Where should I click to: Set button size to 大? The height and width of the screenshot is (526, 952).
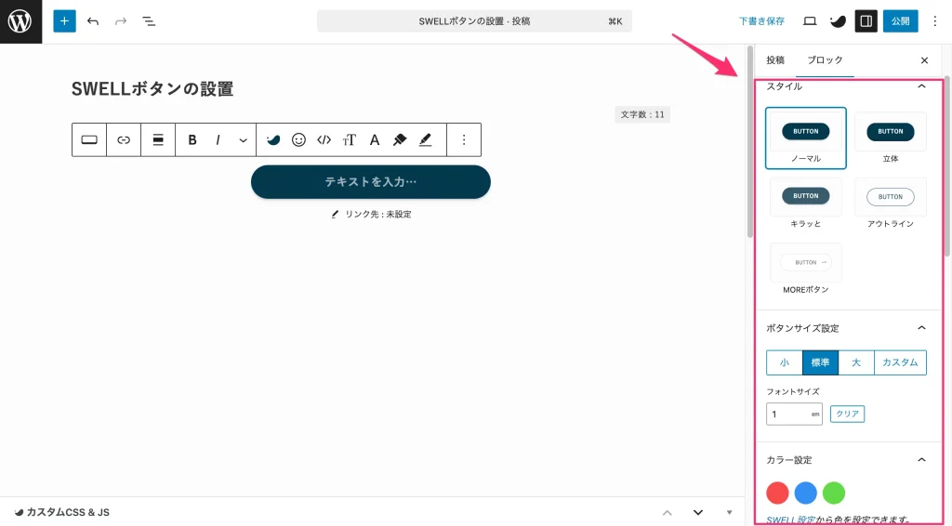(x=856, y=362)
